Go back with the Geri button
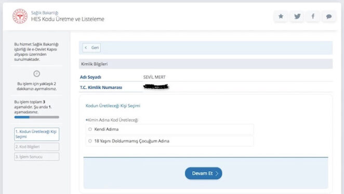This screenshot has height=194, width=344. 91,48
